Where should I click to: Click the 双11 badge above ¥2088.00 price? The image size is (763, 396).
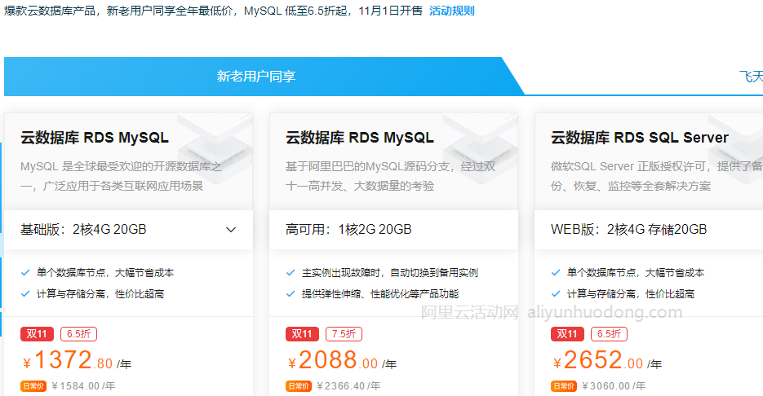(299, 334)
